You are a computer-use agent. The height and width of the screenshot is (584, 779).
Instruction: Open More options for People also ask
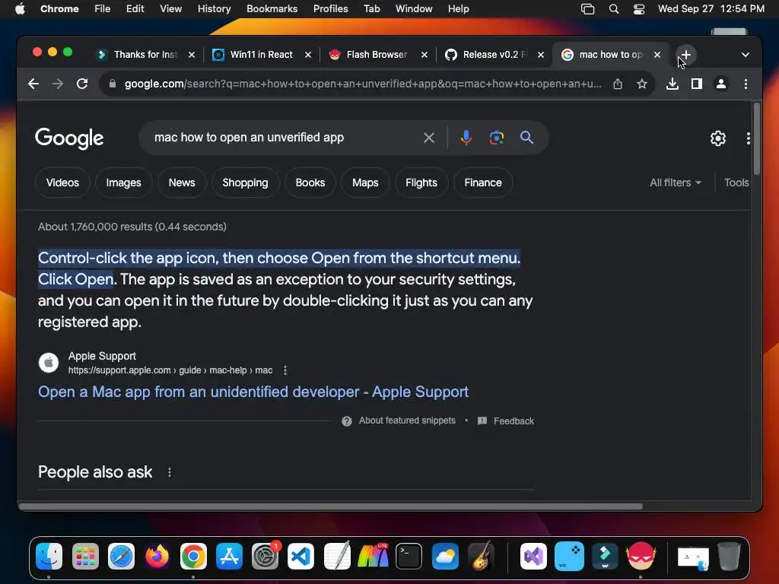pyautogui.click(x=170, y=472)
